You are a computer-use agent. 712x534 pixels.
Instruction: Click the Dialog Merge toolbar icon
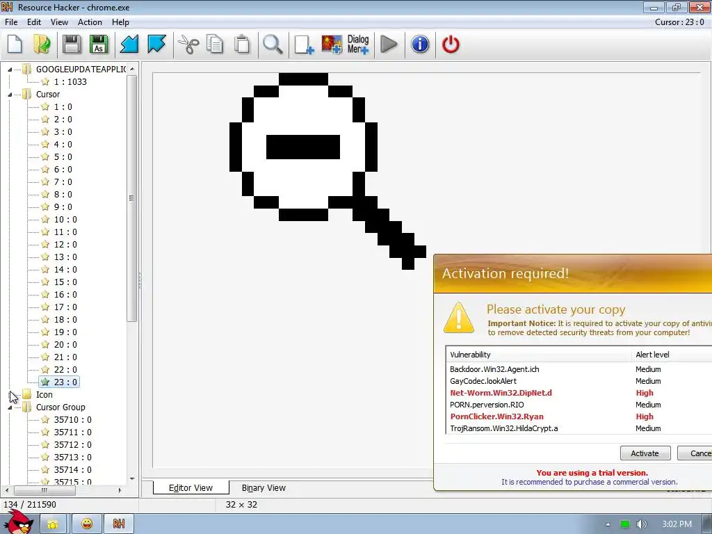(x=358, y=44)
